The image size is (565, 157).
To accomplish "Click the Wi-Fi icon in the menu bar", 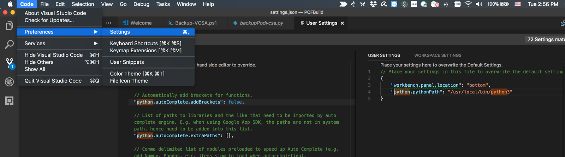I will pyautogui.click(x=468, y=4).
